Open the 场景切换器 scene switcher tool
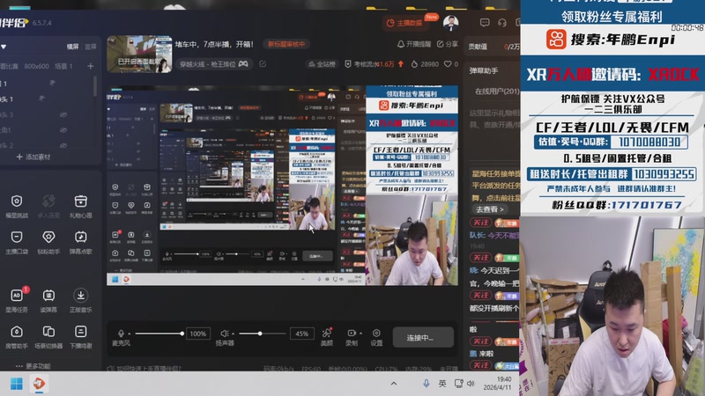The height and width of the screenshot is (396, 705). [48, 337]
